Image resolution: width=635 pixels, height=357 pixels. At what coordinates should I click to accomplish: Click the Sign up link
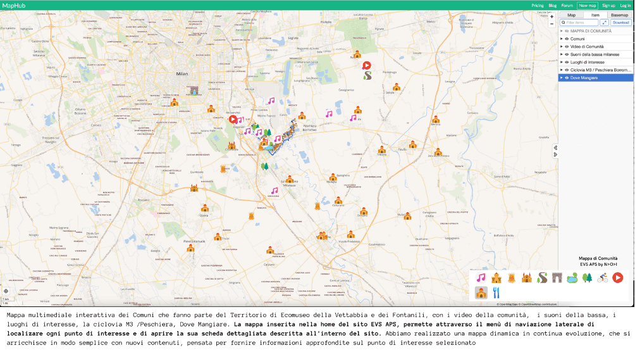point(608,6)
